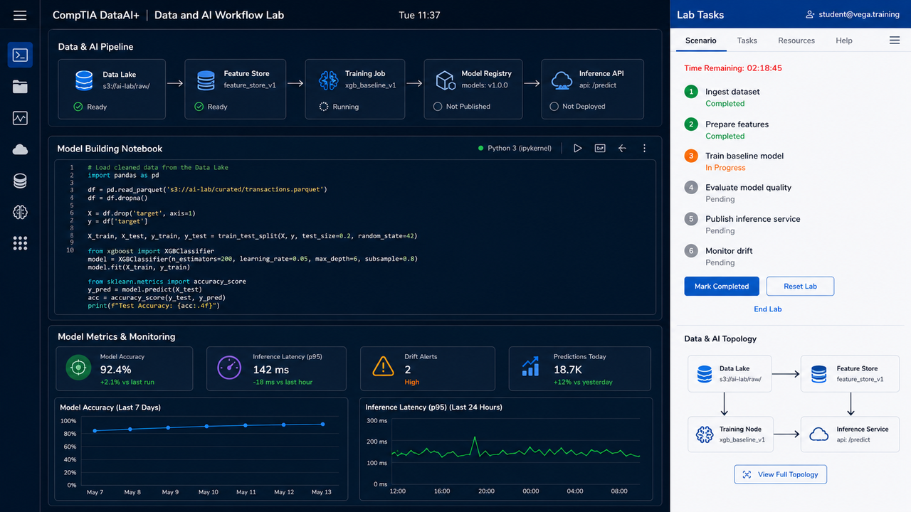911x512 pixels.
Task: Select step 3 Train baseline model
Action: point(744,156)
